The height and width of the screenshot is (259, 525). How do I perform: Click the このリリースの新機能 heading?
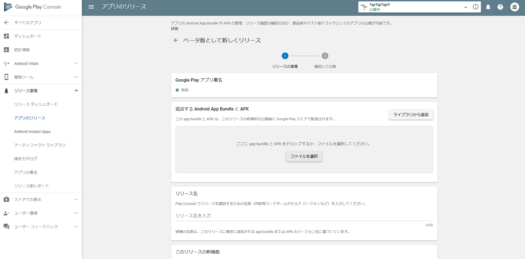197,252
